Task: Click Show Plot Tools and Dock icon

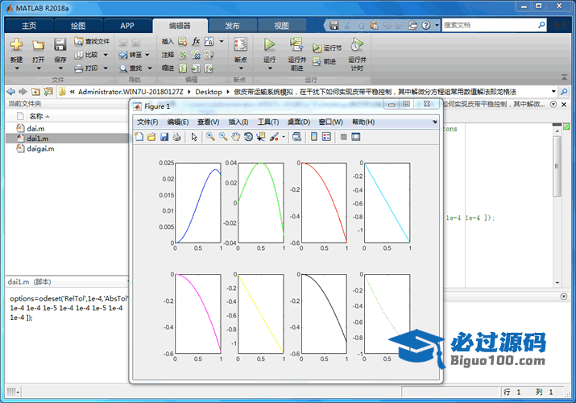Action: 355,137
